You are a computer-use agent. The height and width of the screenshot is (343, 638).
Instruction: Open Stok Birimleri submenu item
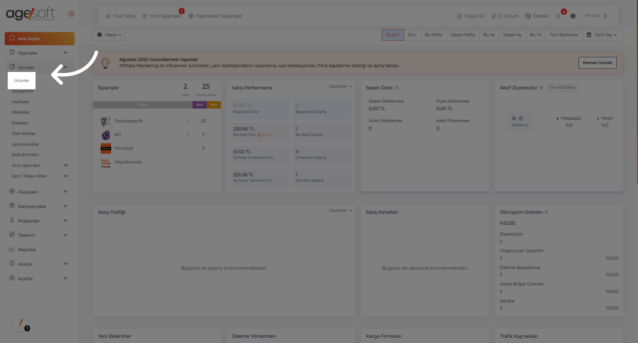click(25, 155)
